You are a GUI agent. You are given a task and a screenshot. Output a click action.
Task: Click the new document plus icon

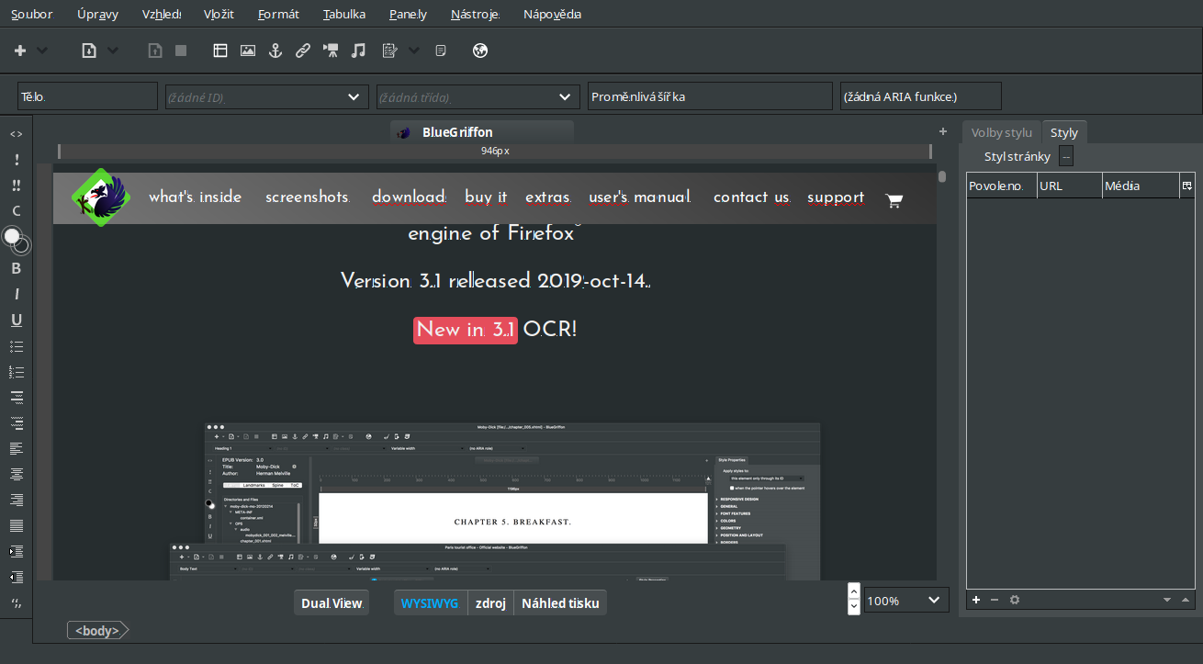coord(20,51)
